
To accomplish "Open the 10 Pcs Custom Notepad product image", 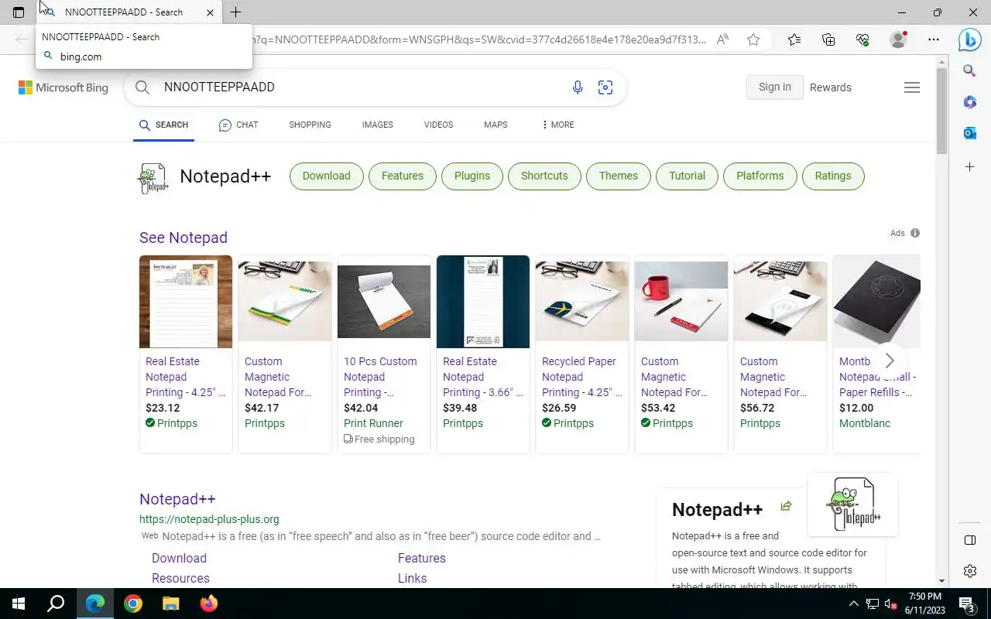I will [384, 302].
